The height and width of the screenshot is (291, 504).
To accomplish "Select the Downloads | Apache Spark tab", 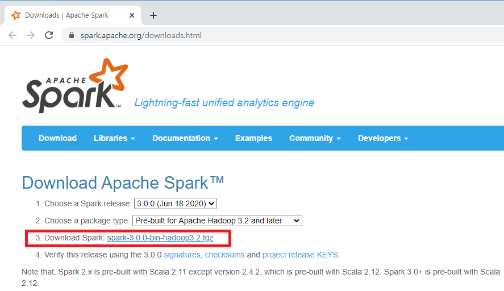I will coord(73,15).
